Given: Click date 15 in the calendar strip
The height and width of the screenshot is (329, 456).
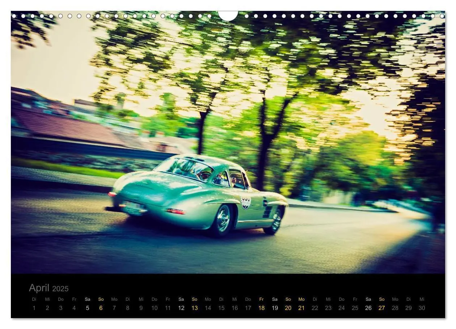Looking at the screenshot, I should pos(221,308).
